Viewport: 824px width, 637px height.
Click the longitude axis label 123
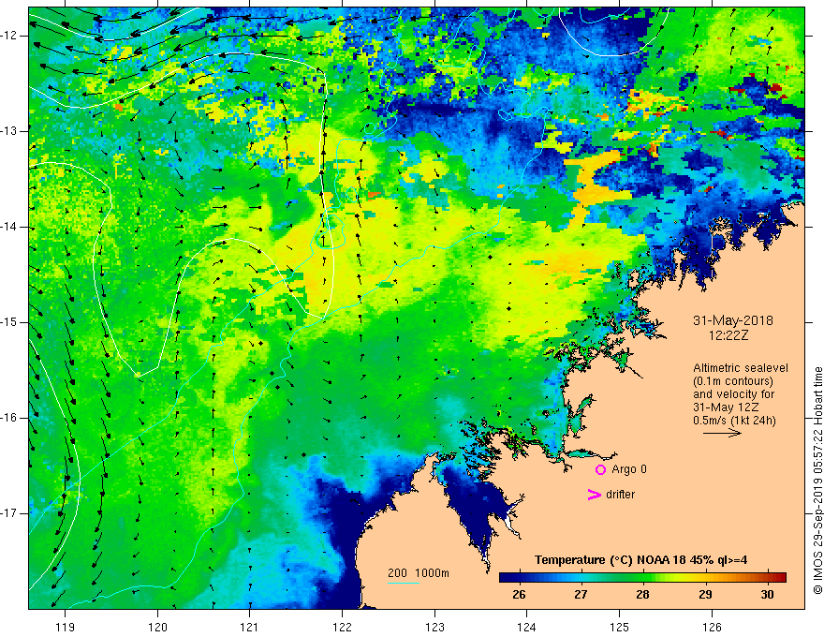coord(434,627)
